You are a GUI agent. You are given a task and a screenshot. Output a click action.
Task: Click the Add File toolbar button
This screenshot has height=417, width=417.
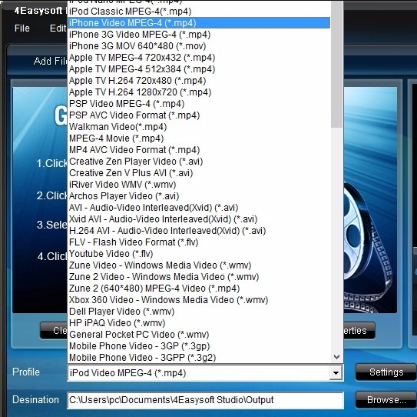coord(51,61)
